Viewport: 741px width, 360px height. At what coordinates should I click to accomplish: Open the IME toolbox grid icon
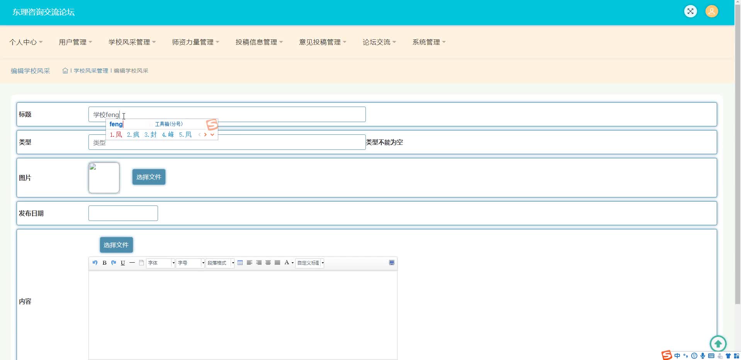tap(736, 356)
